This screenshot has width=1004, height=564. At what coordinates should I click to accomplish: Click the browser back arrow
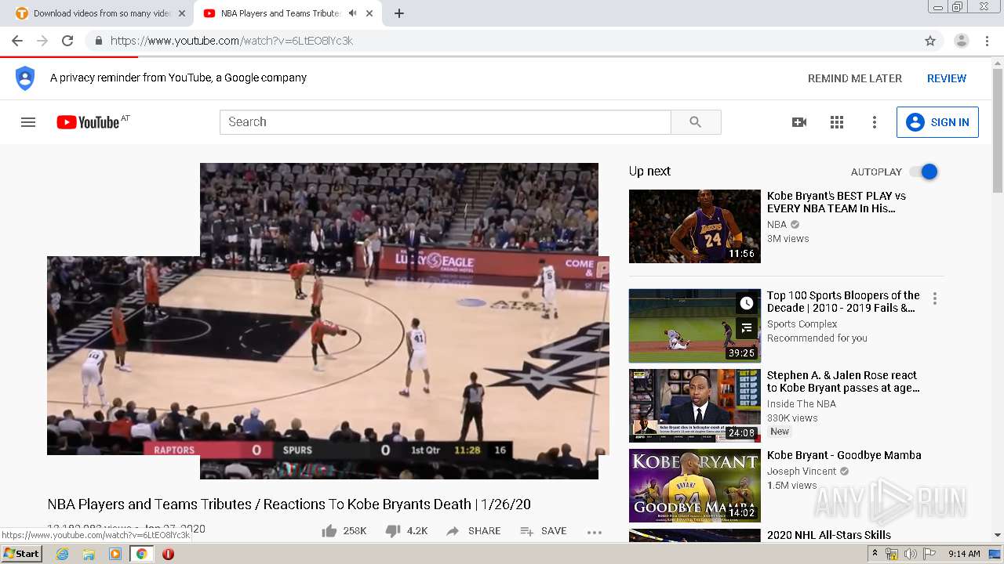click(17, 41)
